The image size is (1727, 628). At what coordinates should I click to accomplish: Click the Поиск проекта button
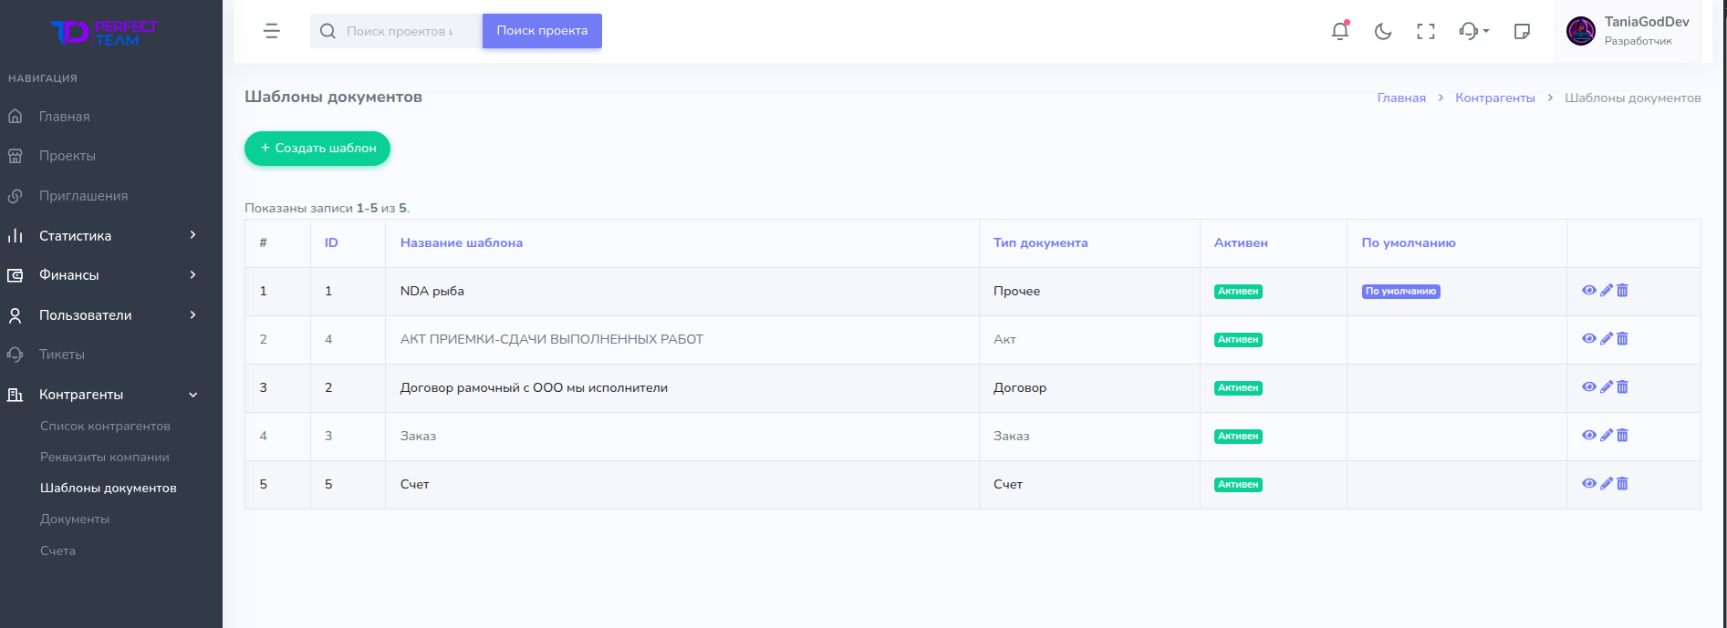(542, 31)
